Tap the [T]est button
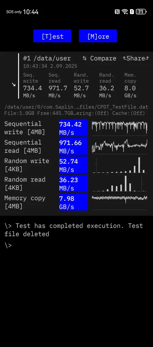This screenshot has width=153, height=347. (x=52, y=36)
